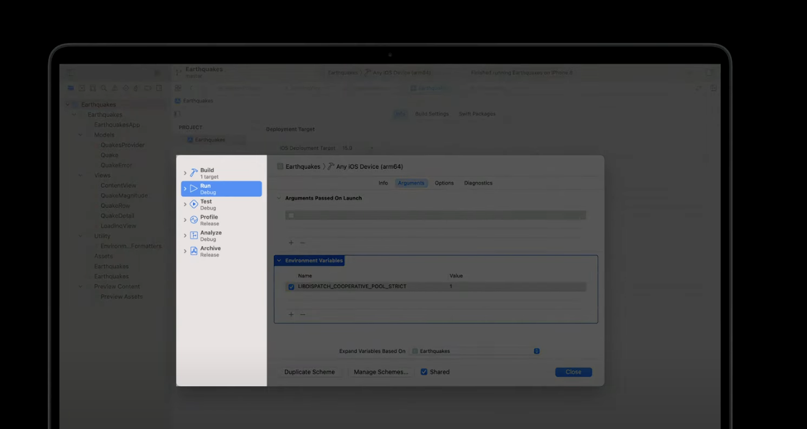Toggle the Shared scheme checkbox
Screen dimensions: 807x429
pos(424,372)
